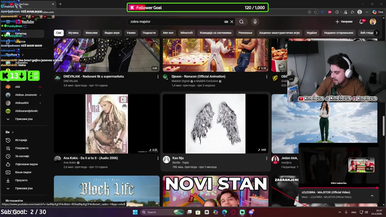This screenshot has height=217, width=386.
Task: Click the search field containing zobra majstor
Action: pos(176,22)
